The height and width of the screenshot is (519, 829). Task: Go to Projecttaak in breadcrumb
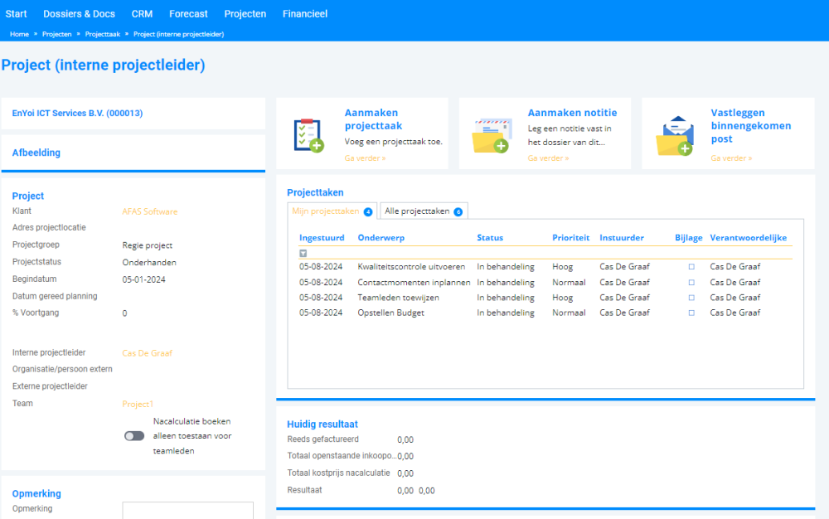pos(103,34)
